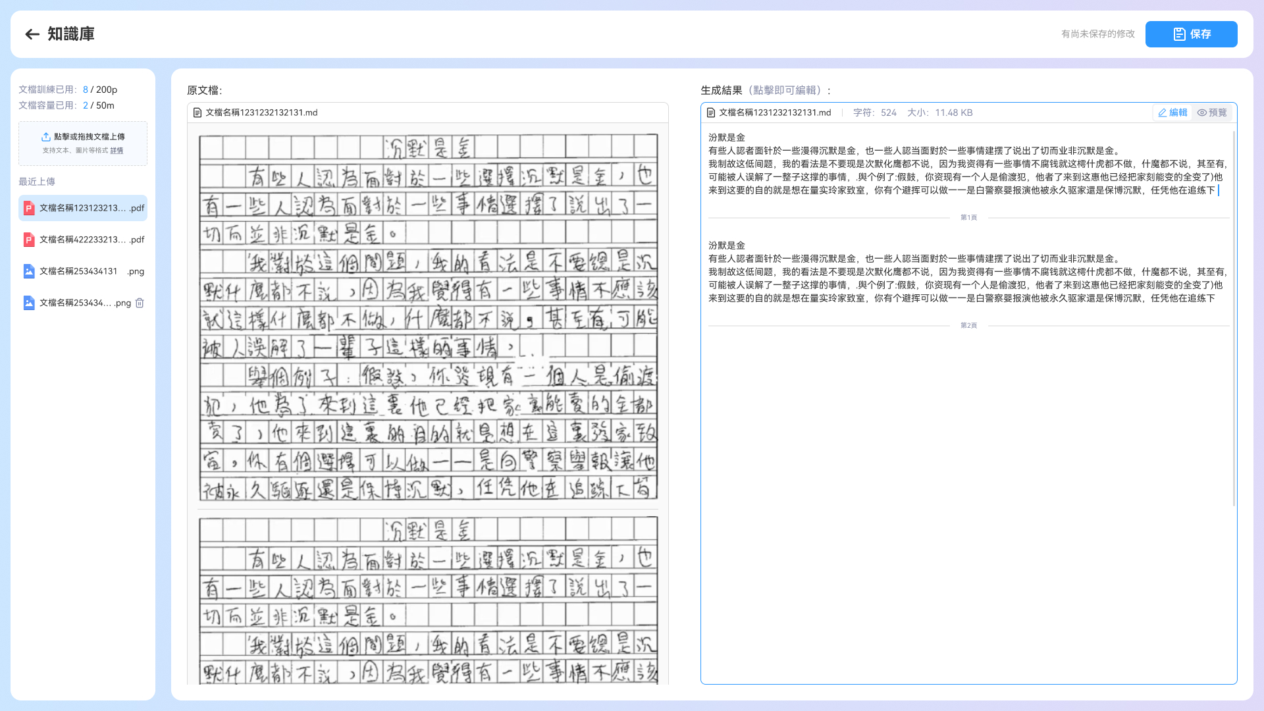Image resolution: width=1264 pixels, height=711 pixels.
Task: Click the image icon of the last png file
Action: pyautogui.click(x=29, y=303)
